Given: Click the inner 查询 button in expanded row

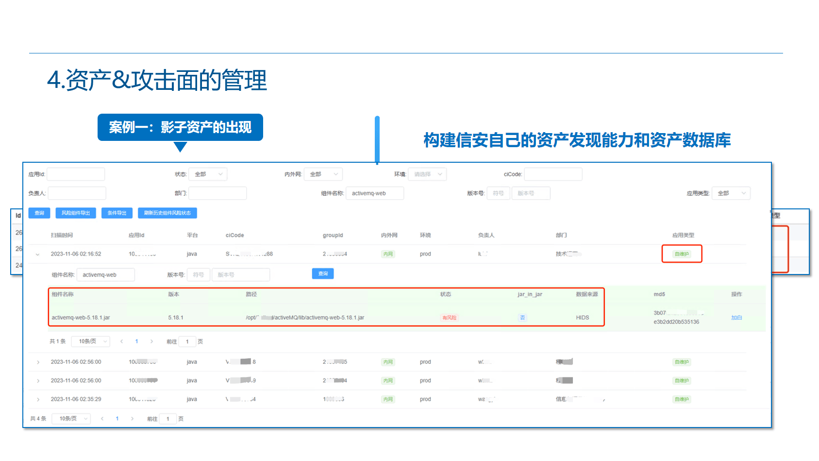Looking at the screenshot, I should (x=323, y=273).
